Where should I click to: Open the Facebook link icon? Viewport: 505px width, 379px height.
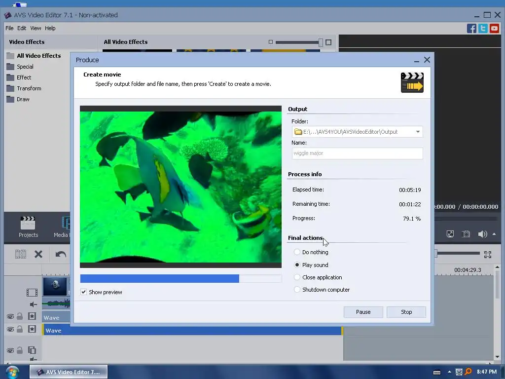pos(471,28)
